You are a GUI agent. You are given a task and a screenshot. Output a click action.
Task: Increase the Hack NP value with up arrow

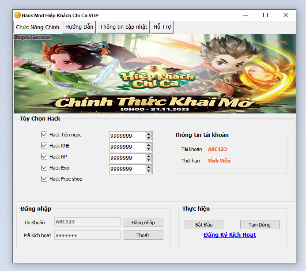coord(149,156)
